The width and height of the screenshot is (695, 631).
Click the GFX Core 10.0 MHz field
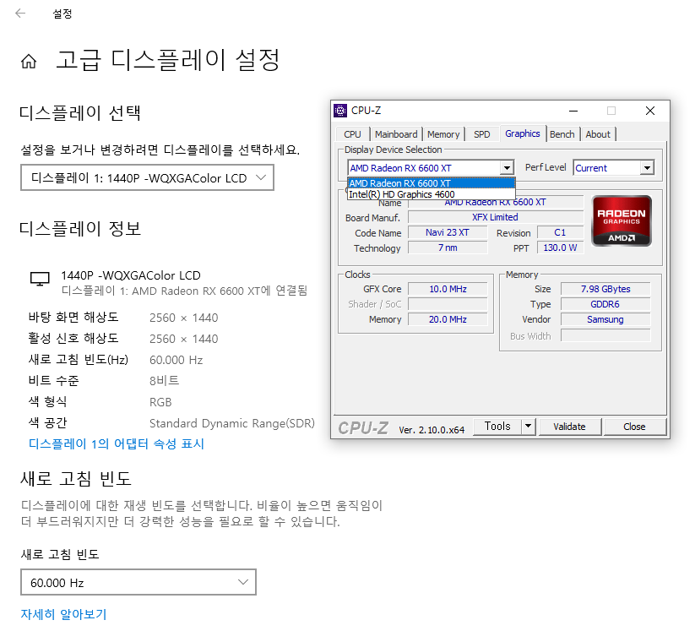448,289
